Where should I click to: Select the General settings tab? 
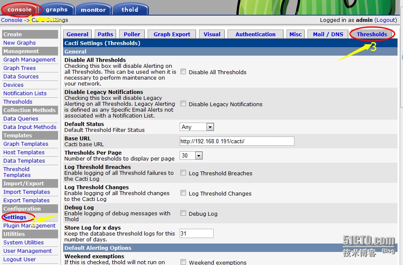point(77,34)
